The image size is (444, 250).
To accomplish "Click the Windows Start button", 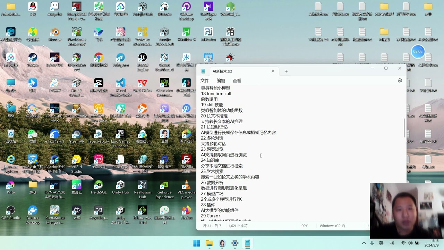I will point(197,243).
